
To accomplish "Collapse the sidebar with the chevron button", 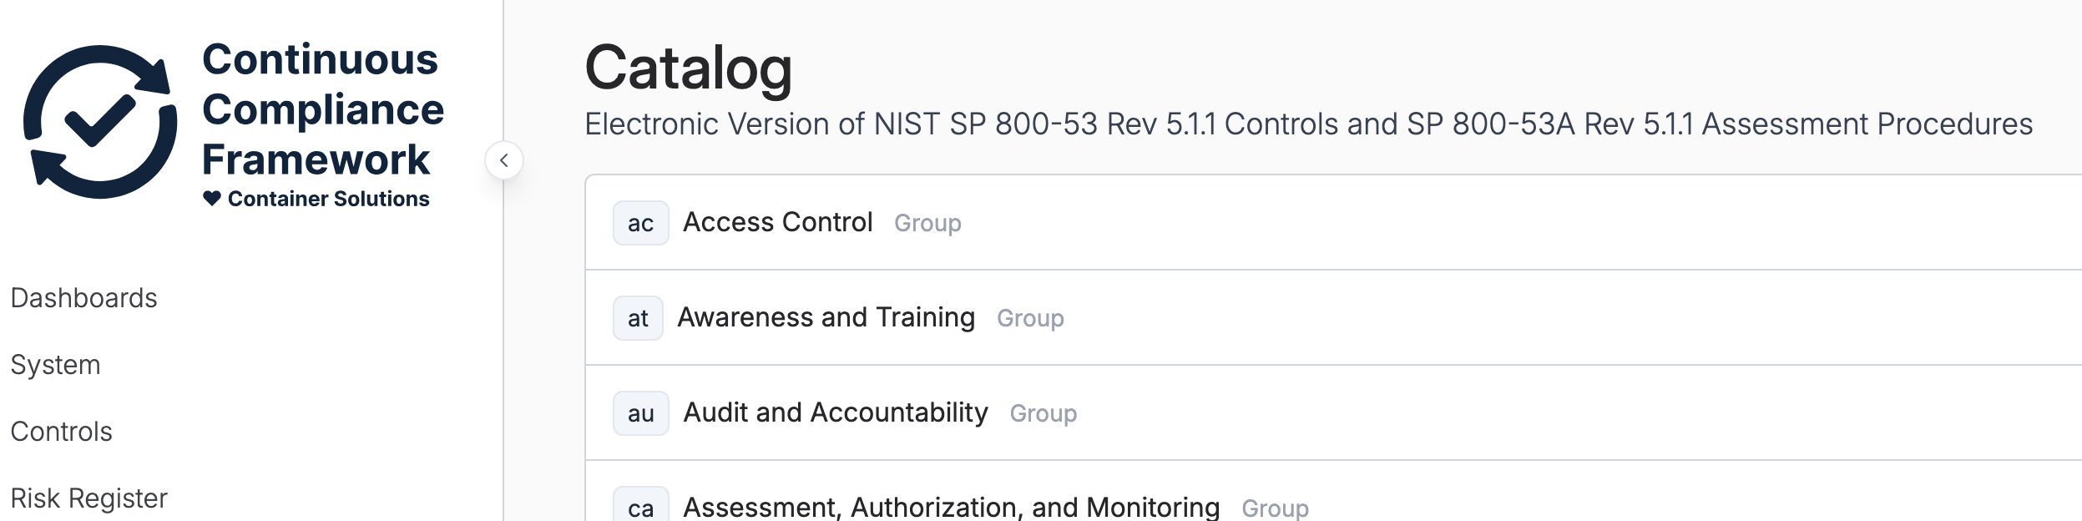I will [x=504, y=160].
